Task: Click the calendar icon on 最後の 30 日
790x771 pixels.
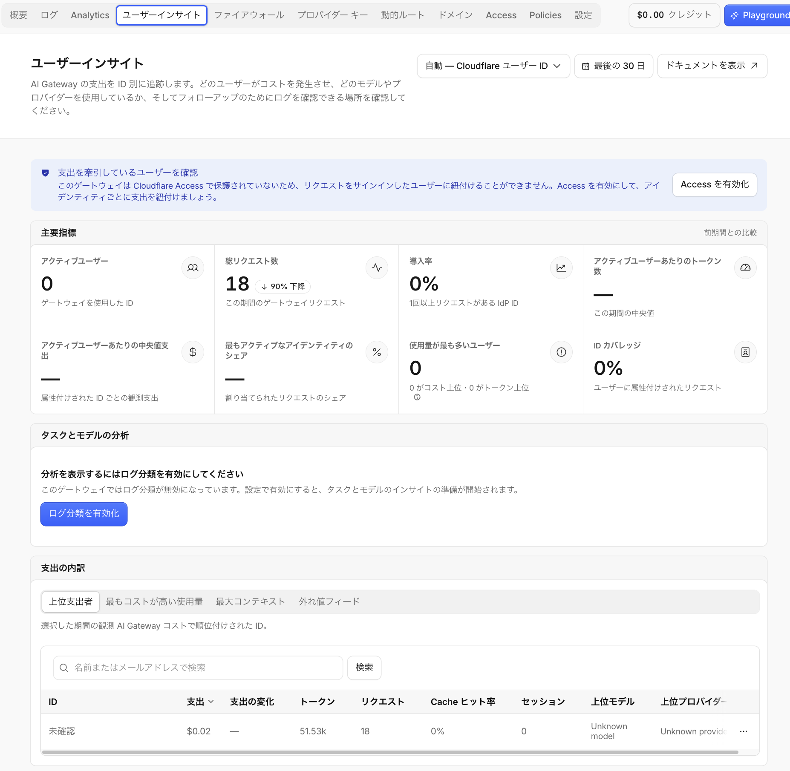Action: tap(586, 66)
